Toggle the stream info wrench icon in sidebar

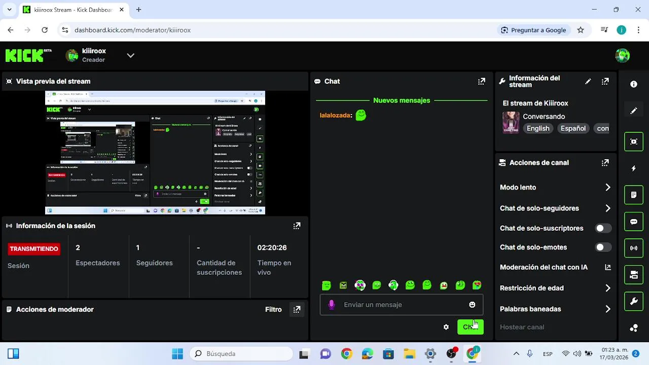tap(634, 302)
